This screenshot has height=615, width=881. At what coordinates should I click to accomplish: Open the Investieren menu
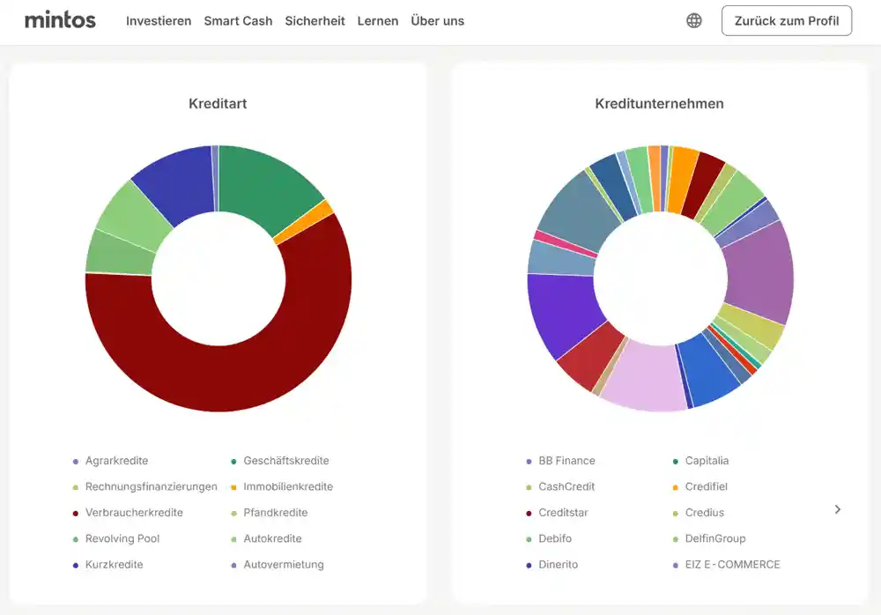coord(159,21)
